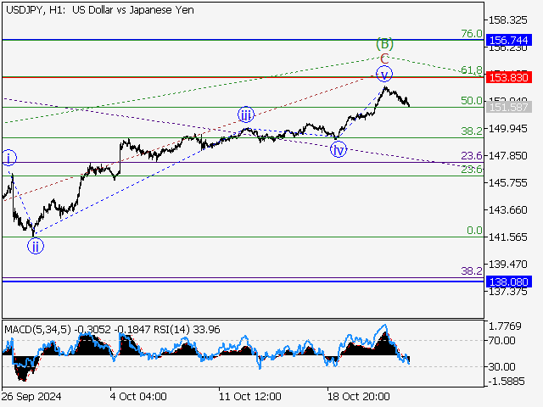
Task: Click the 50.0 Fibonacci level label
Action: pyautogui.click(x=472, y=101)
